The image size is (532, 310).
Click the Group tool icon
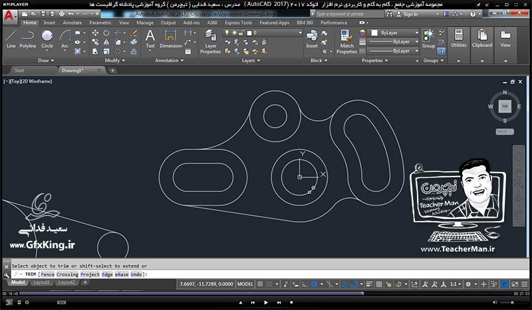pyautogui.click(x=428, y=39)
